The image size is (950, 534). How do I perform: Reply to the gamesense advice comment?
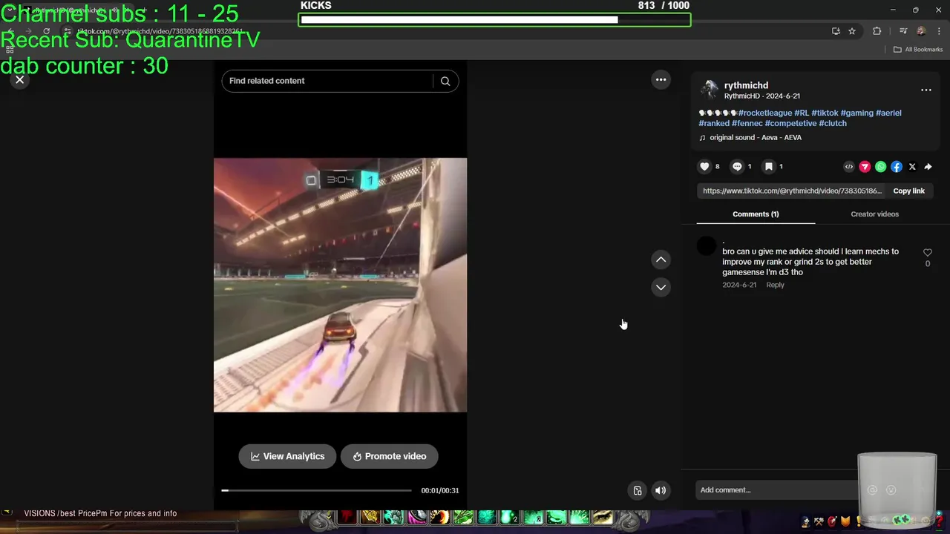775,285
